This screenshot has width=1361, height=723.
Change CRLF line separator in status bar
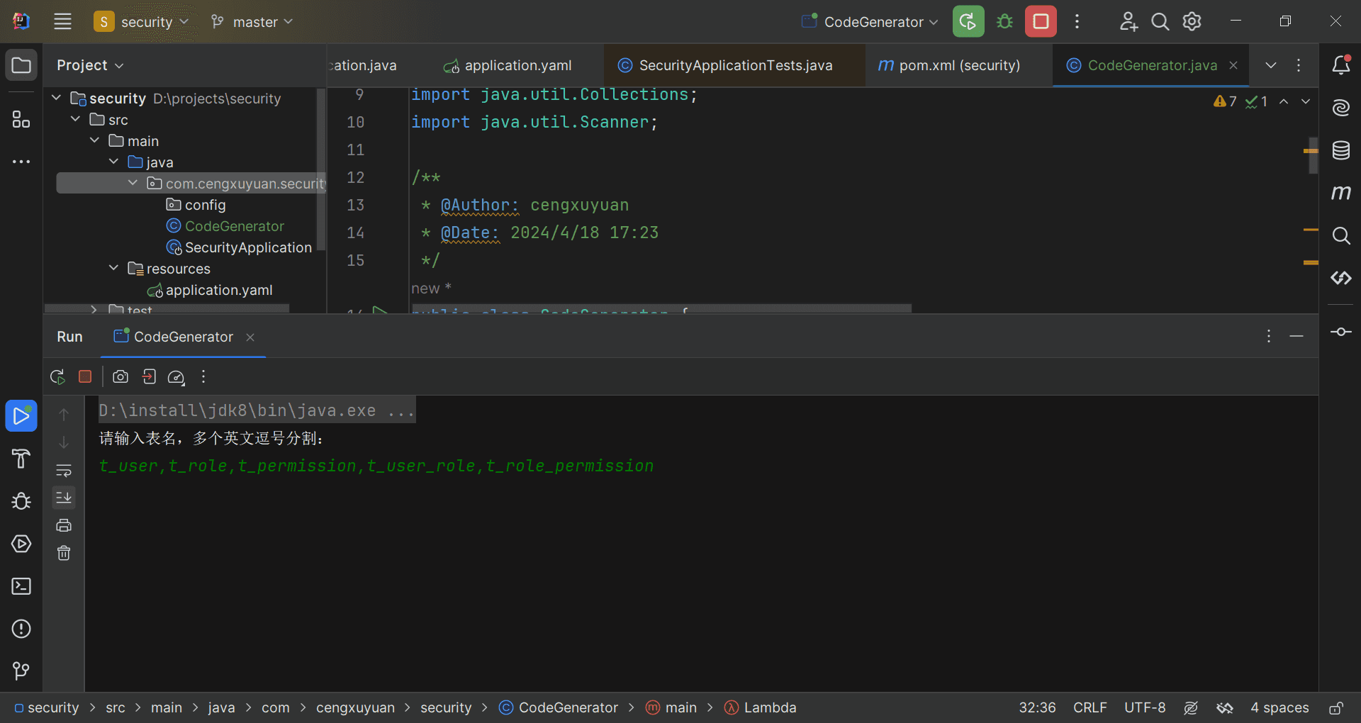tap(1090, 707)
